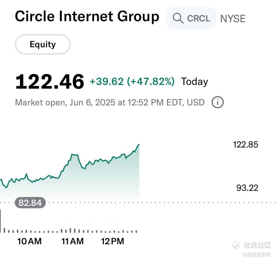The height and width of the screenshot is (261, 276).
Task: Click the 122.46 current price
Action: click(x=50, y=82)
